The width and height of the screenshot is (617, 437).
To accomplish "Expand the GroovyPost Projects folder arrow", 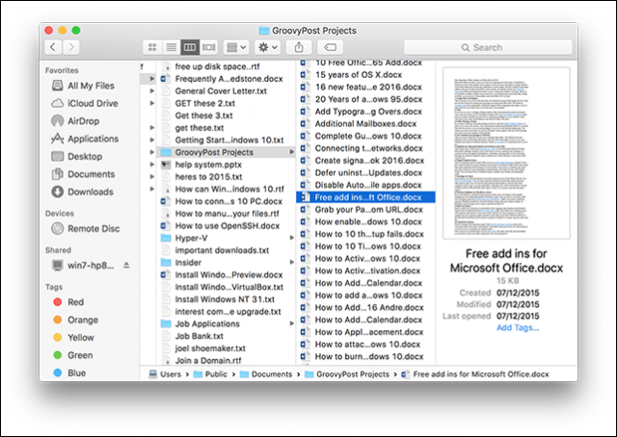I will click(291, 152).
